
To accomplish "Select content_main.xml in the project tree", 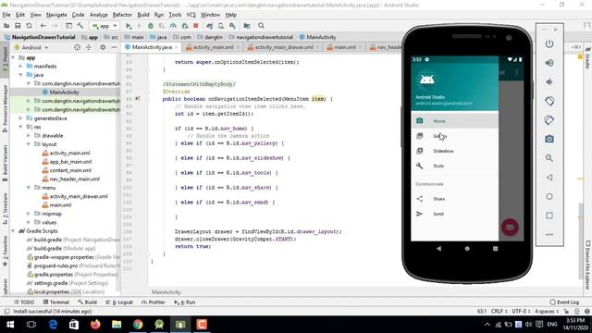I will click(x=70, y=170).
